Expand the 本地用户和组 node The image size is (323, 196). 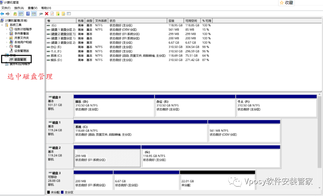click(6, 42)
